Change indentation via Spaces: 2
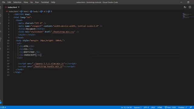194x109 pixels. tap(138, 107)
